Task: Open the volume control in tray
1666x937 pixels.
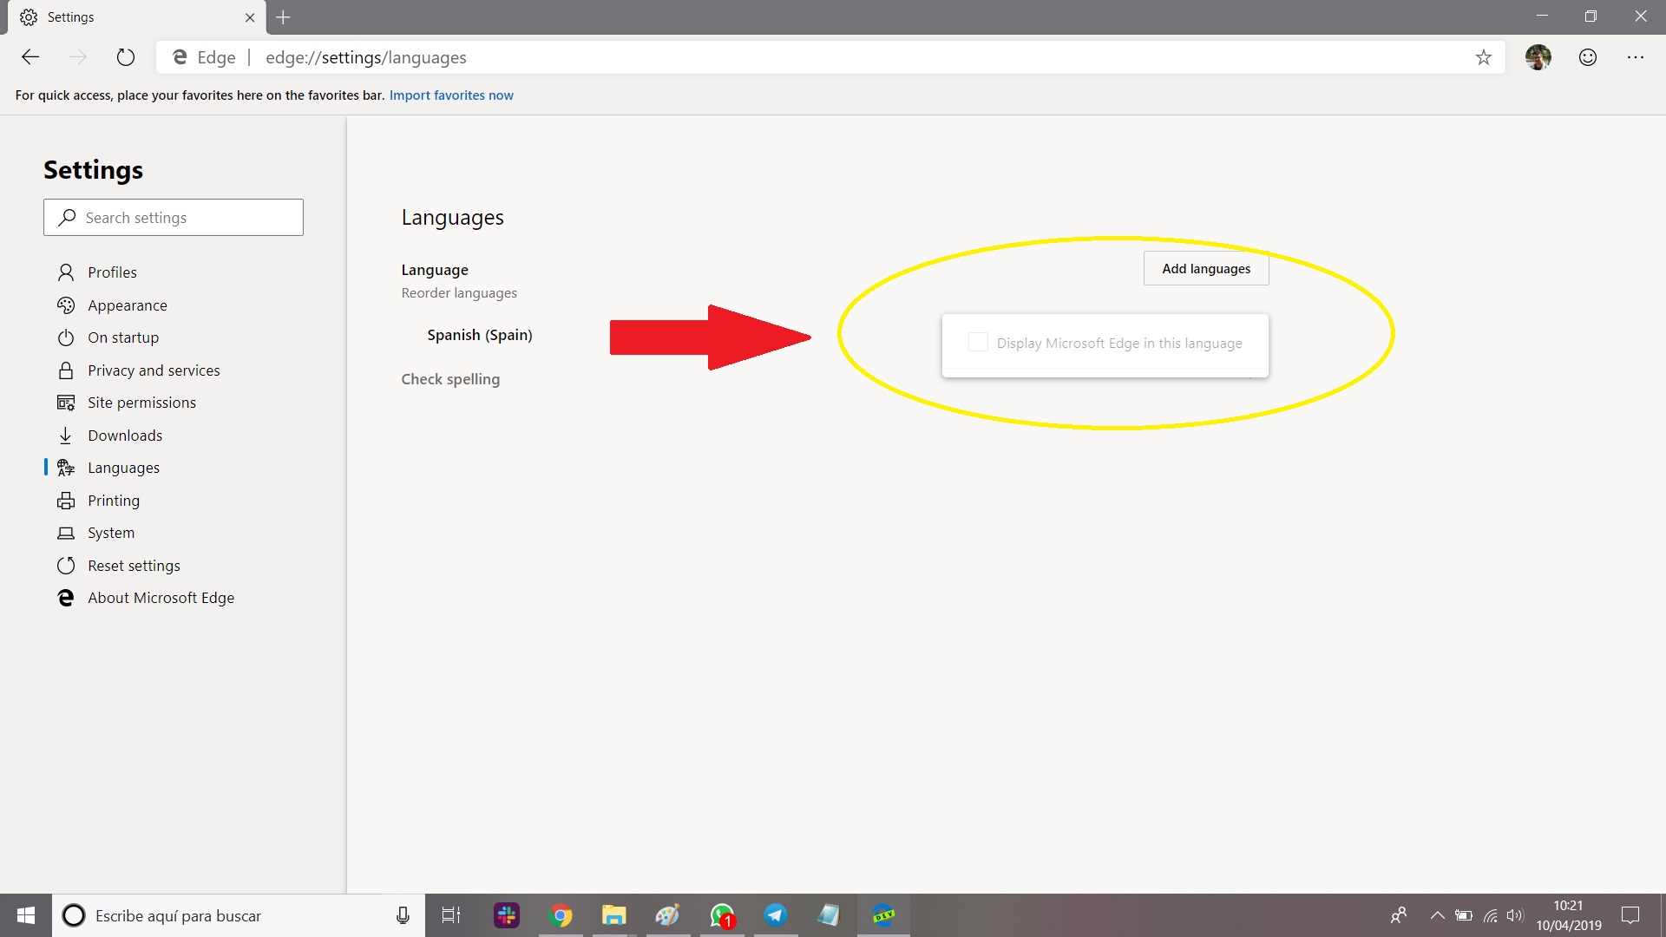Action: coord(1515,915)
